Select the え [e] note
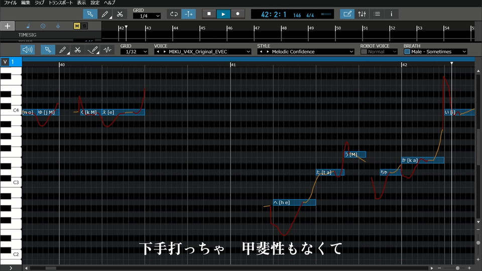The image size is (482, 271). tap(123, 112)
